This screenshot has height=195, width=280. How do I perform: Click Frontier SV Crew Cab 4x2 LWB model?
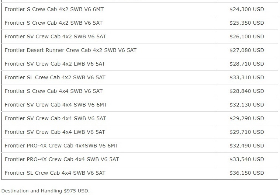55,64
